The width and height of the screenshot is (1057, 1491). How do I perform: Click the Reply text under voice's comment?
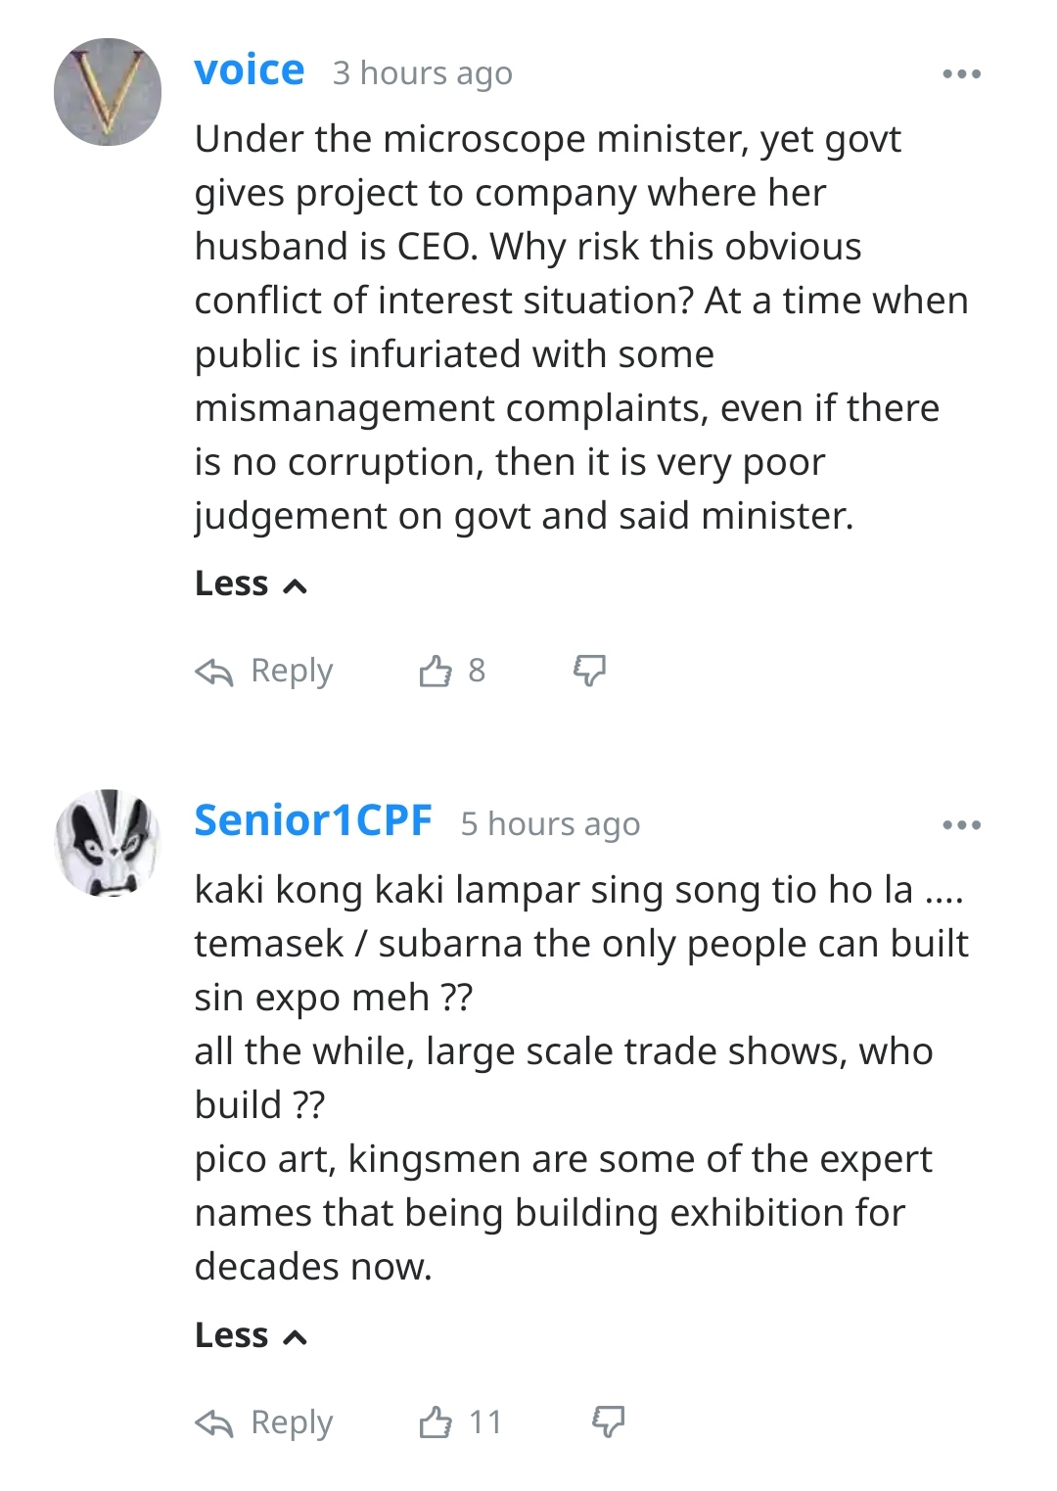point(292,671)
